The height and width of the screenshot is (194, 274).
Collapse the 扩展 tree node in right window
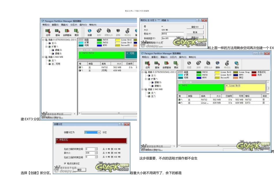click(x=146, y=79)
